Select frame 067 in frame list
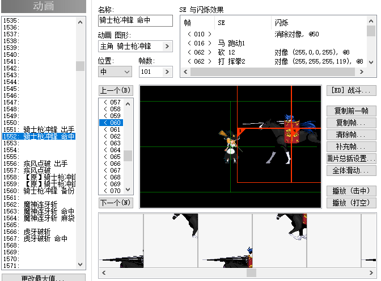Screen dimensions: 381x281 coord(112,170)
